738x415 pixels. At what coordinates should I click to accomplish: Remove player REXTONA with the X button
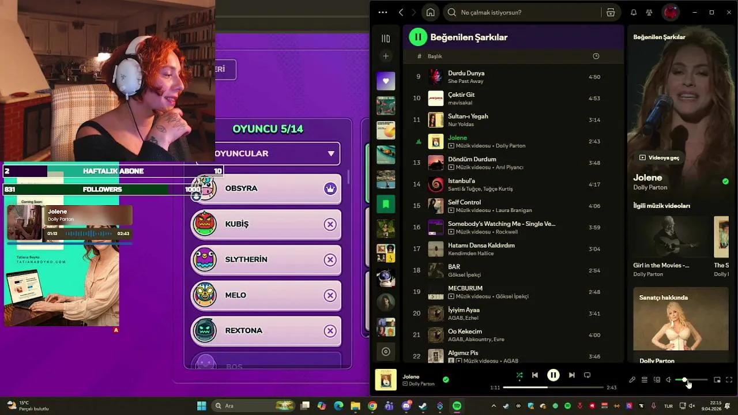[x=330, y=331]
